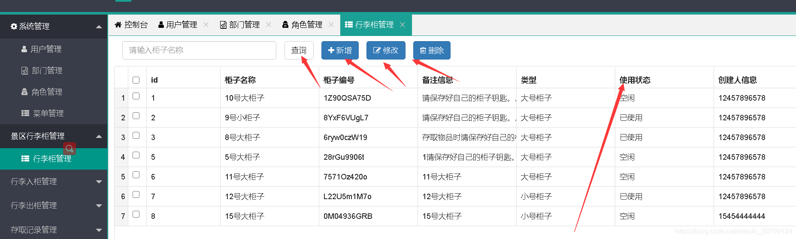Click creator number 15454444444
796x239 pixels.
click(742, 216)
